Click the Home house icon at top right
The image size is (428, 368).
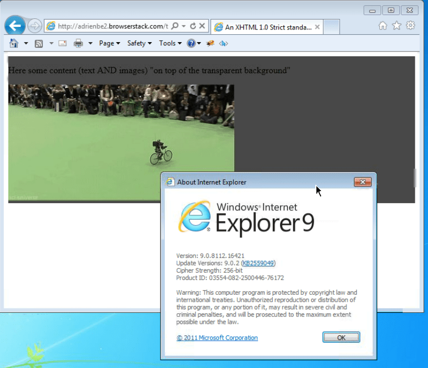383,26
